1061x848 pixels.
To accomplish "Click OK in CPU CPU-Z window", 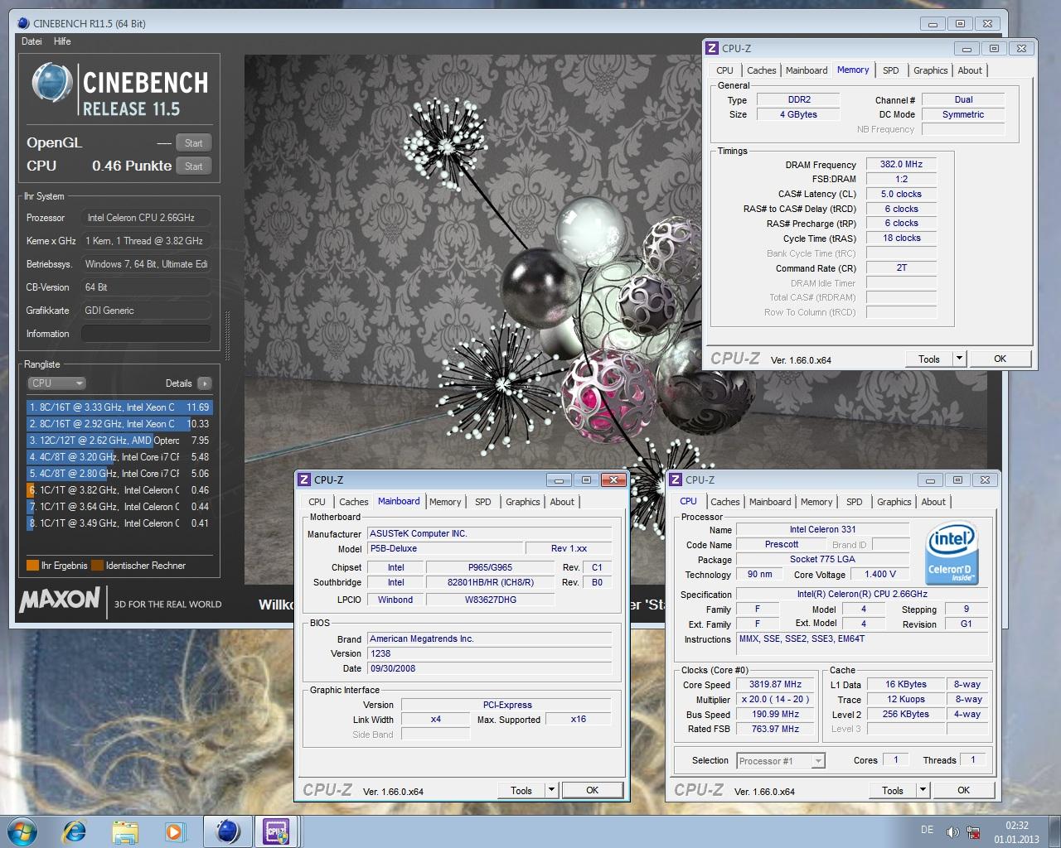I will 964,790.
